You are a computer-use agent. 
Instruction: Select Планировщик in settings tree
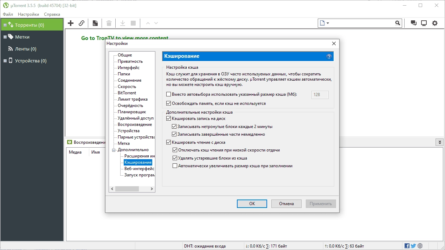pos(132,112)
